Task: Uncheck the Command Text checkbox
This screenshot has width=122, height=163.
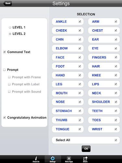Action: 5,52
